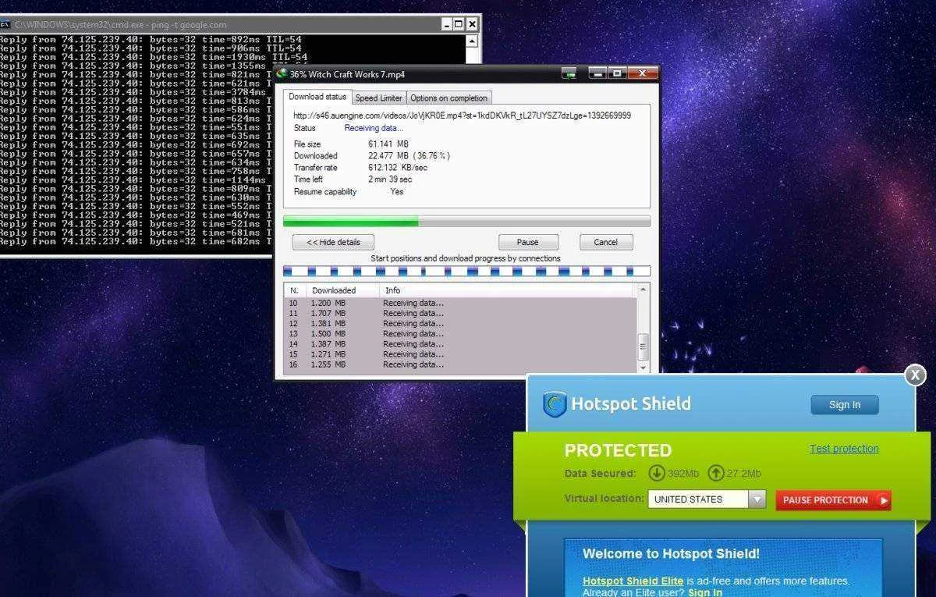Click the download arrow icon beside 392Mb

tap(657, 473)
